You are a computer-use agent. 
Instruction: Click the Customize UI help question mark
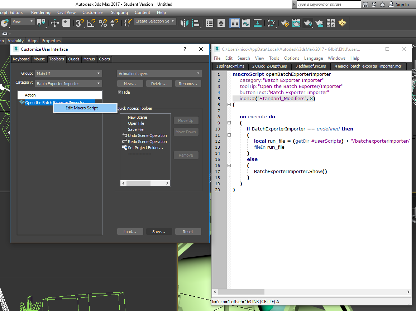(185, 49)
